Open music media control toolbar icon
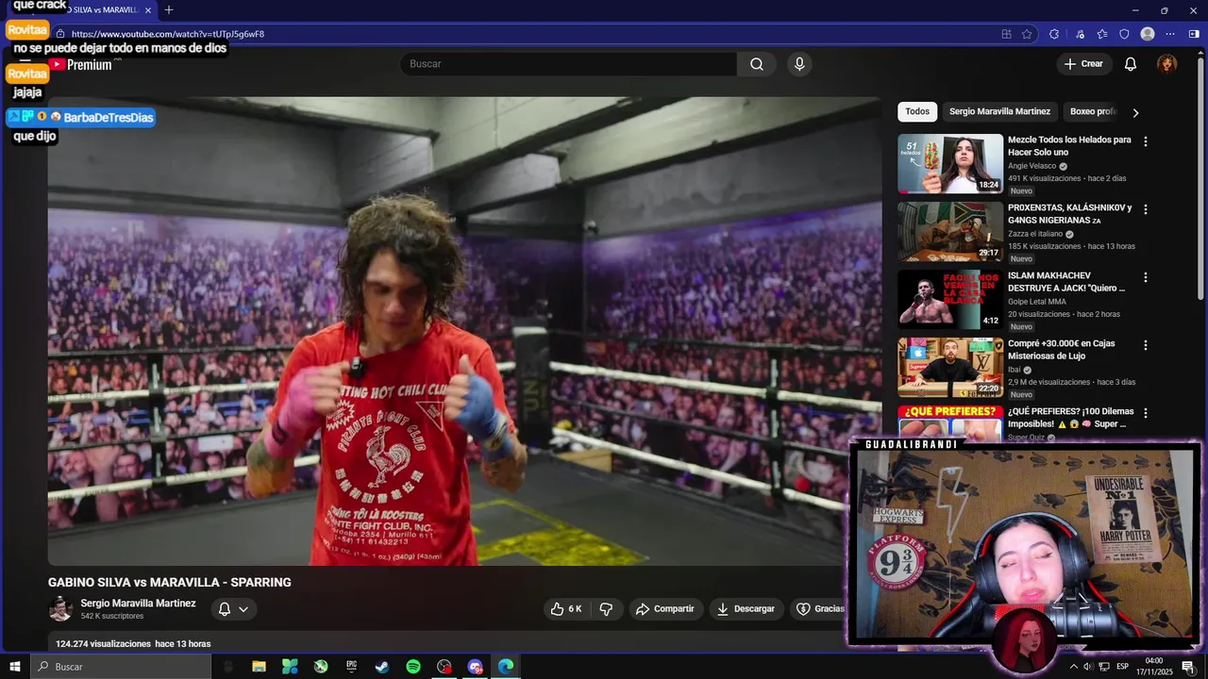 tap(1081, 34)
